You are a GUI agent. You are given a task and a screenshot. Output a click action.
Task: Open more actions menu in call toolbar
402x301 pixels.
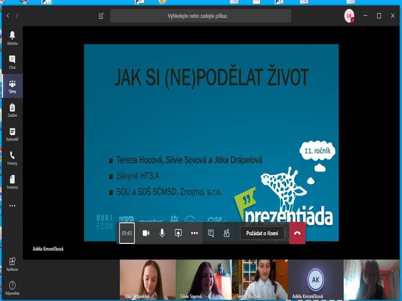(194, 233)
